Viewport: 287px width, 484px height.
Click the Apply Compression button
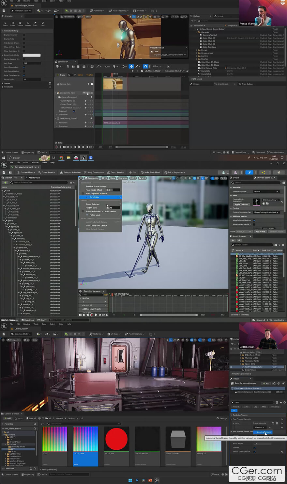pos(94,172)
